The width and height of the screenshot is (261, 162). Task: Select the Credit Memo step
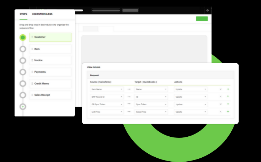50,84
